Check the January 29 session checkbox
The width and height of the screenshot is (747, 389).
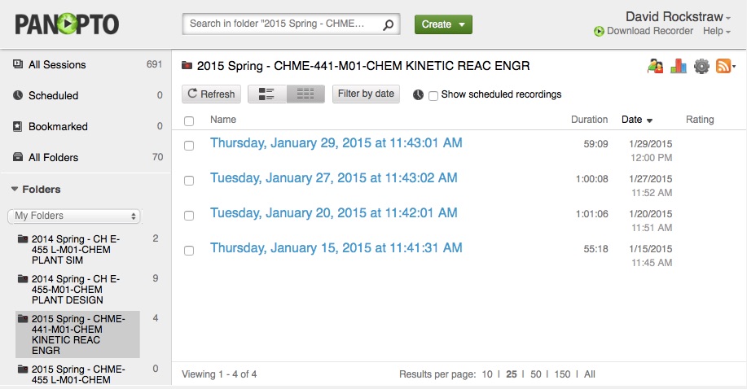coord(189,145)
